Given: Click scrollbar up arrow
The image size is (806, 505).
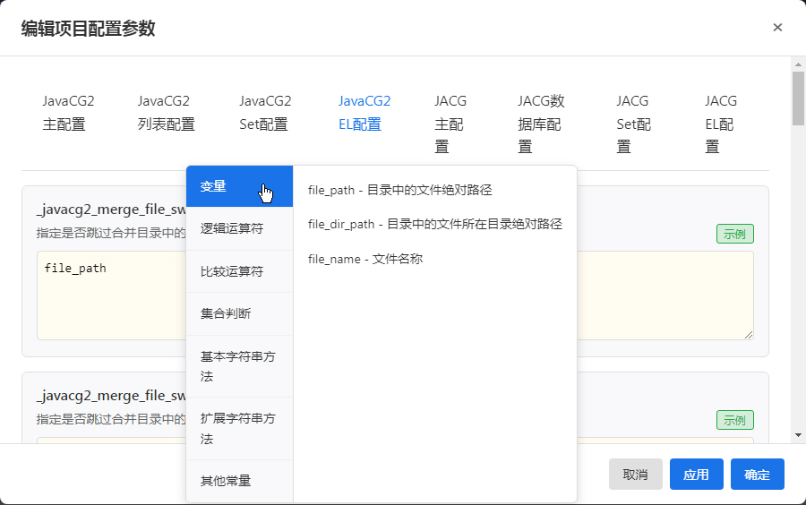Looking at the screenshot, I should pyautogui.click(x=798, y=64).
